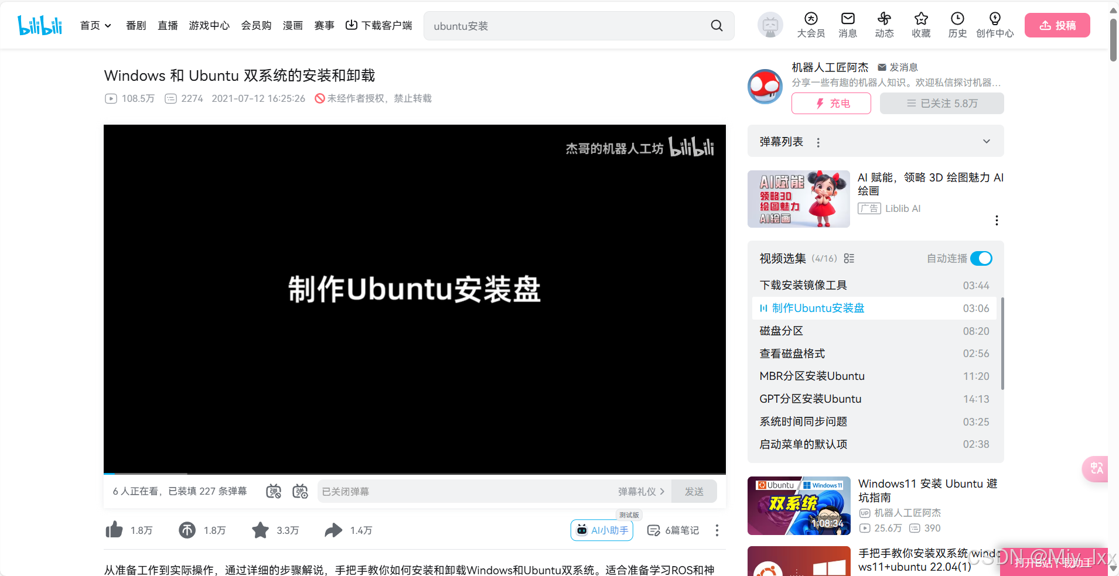
Task: Toggle the danmaku display switch
Action: point(274,491)
